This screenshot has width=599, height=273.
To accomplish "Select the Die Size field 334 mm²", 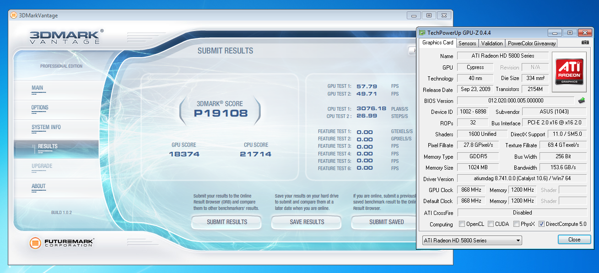I will [535, 78].
